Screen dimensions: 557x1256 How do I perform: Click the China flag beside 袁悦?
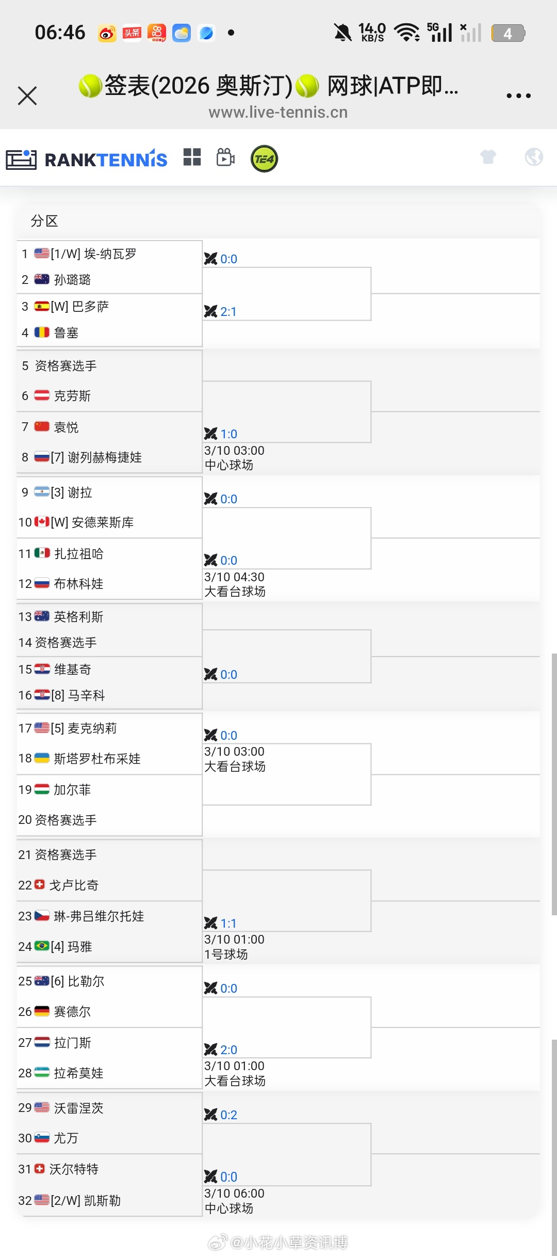pos(41,426)
